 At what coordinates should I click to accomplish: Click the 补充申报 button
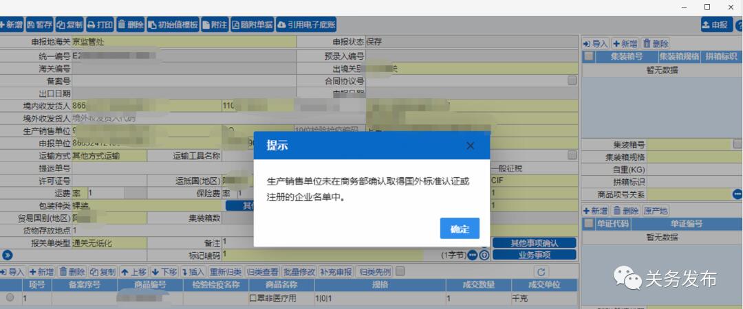coord(336,272)
